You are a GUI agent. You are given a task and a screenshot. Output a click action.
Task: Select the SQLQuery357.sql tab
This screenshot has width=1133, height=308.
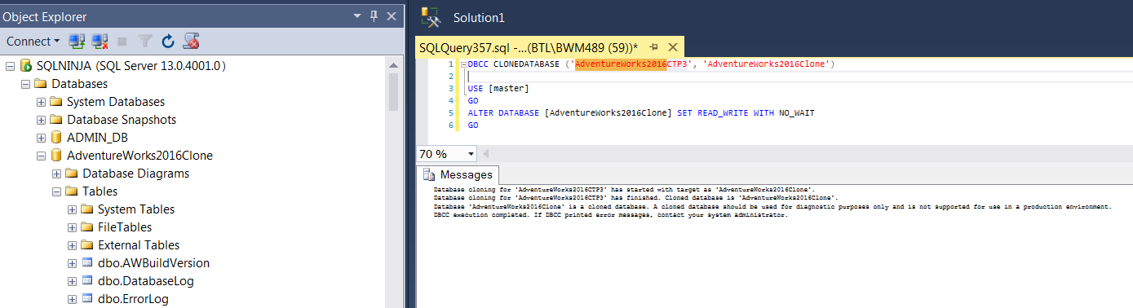click(x=529, y=47)
